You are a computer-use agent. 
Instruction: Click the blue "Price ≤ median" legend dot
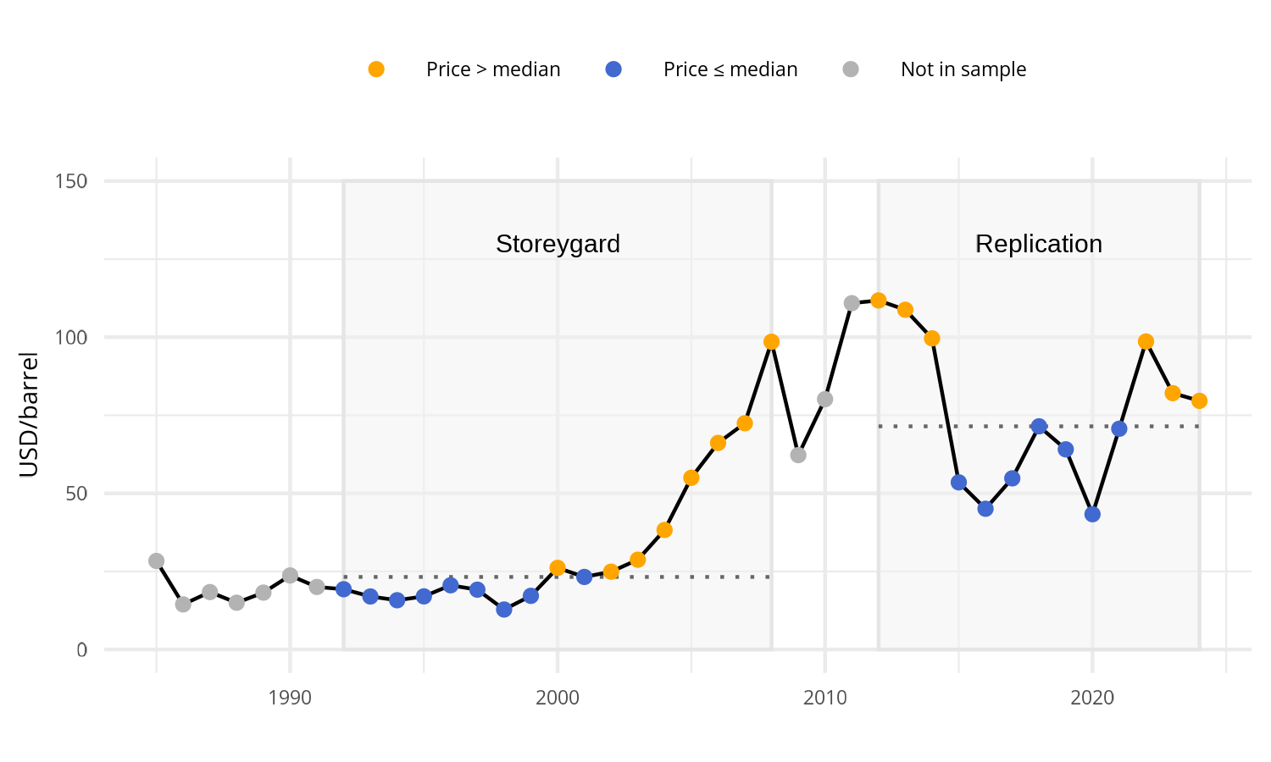613,69
